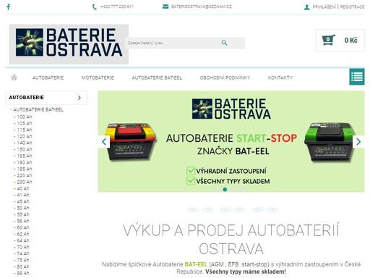Click the user profile icon near Přihlášení
Screen dimensions: 370x278
click(x=306, y=7)
